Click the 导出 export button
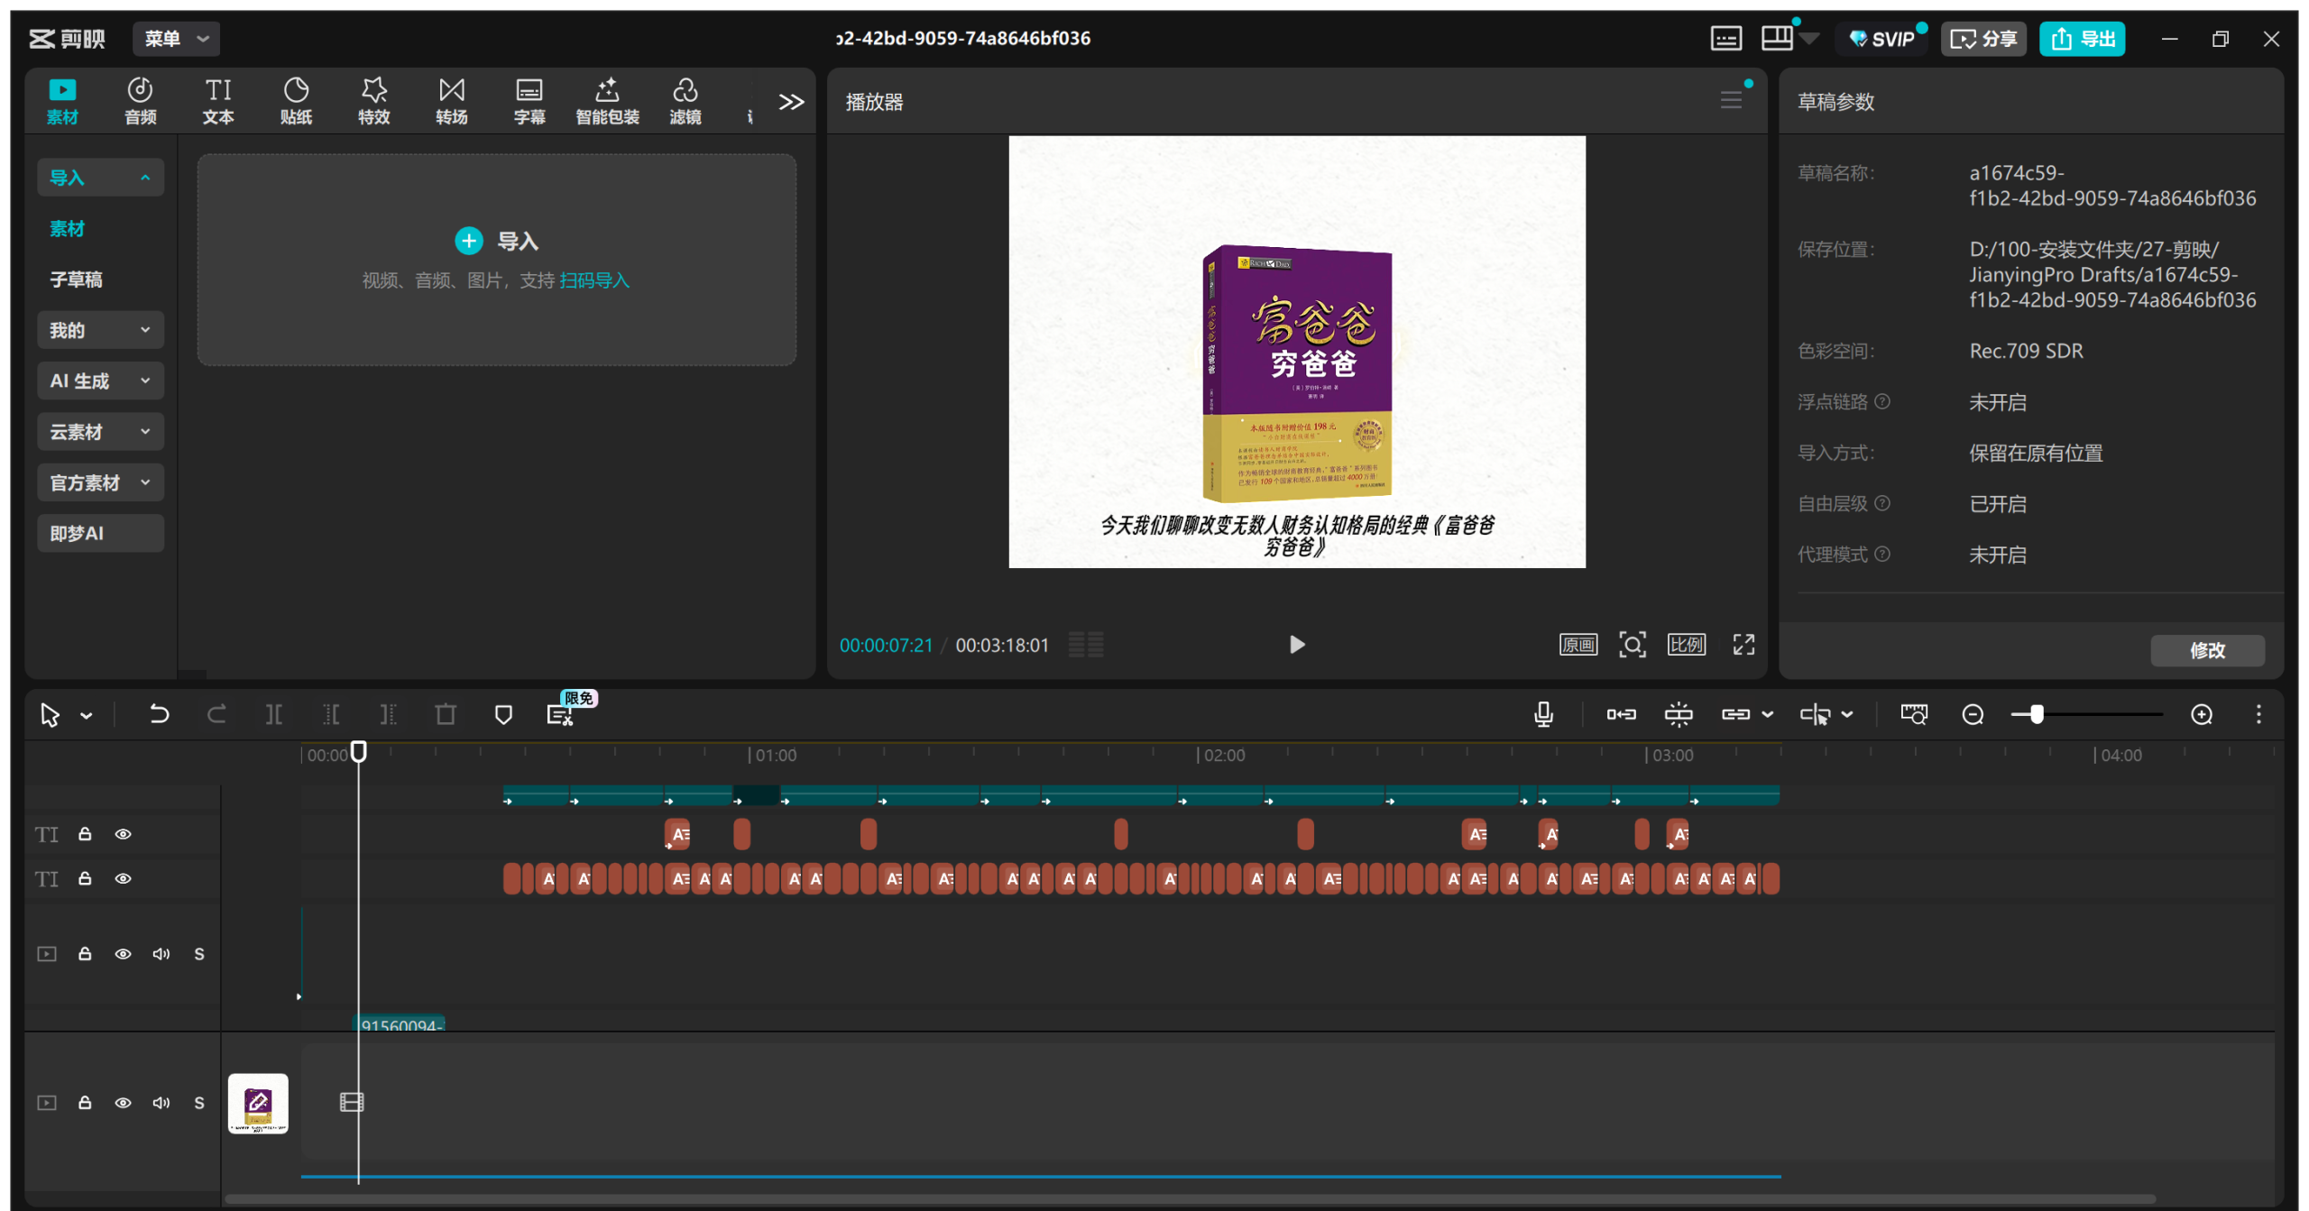 pos(2082,39)
